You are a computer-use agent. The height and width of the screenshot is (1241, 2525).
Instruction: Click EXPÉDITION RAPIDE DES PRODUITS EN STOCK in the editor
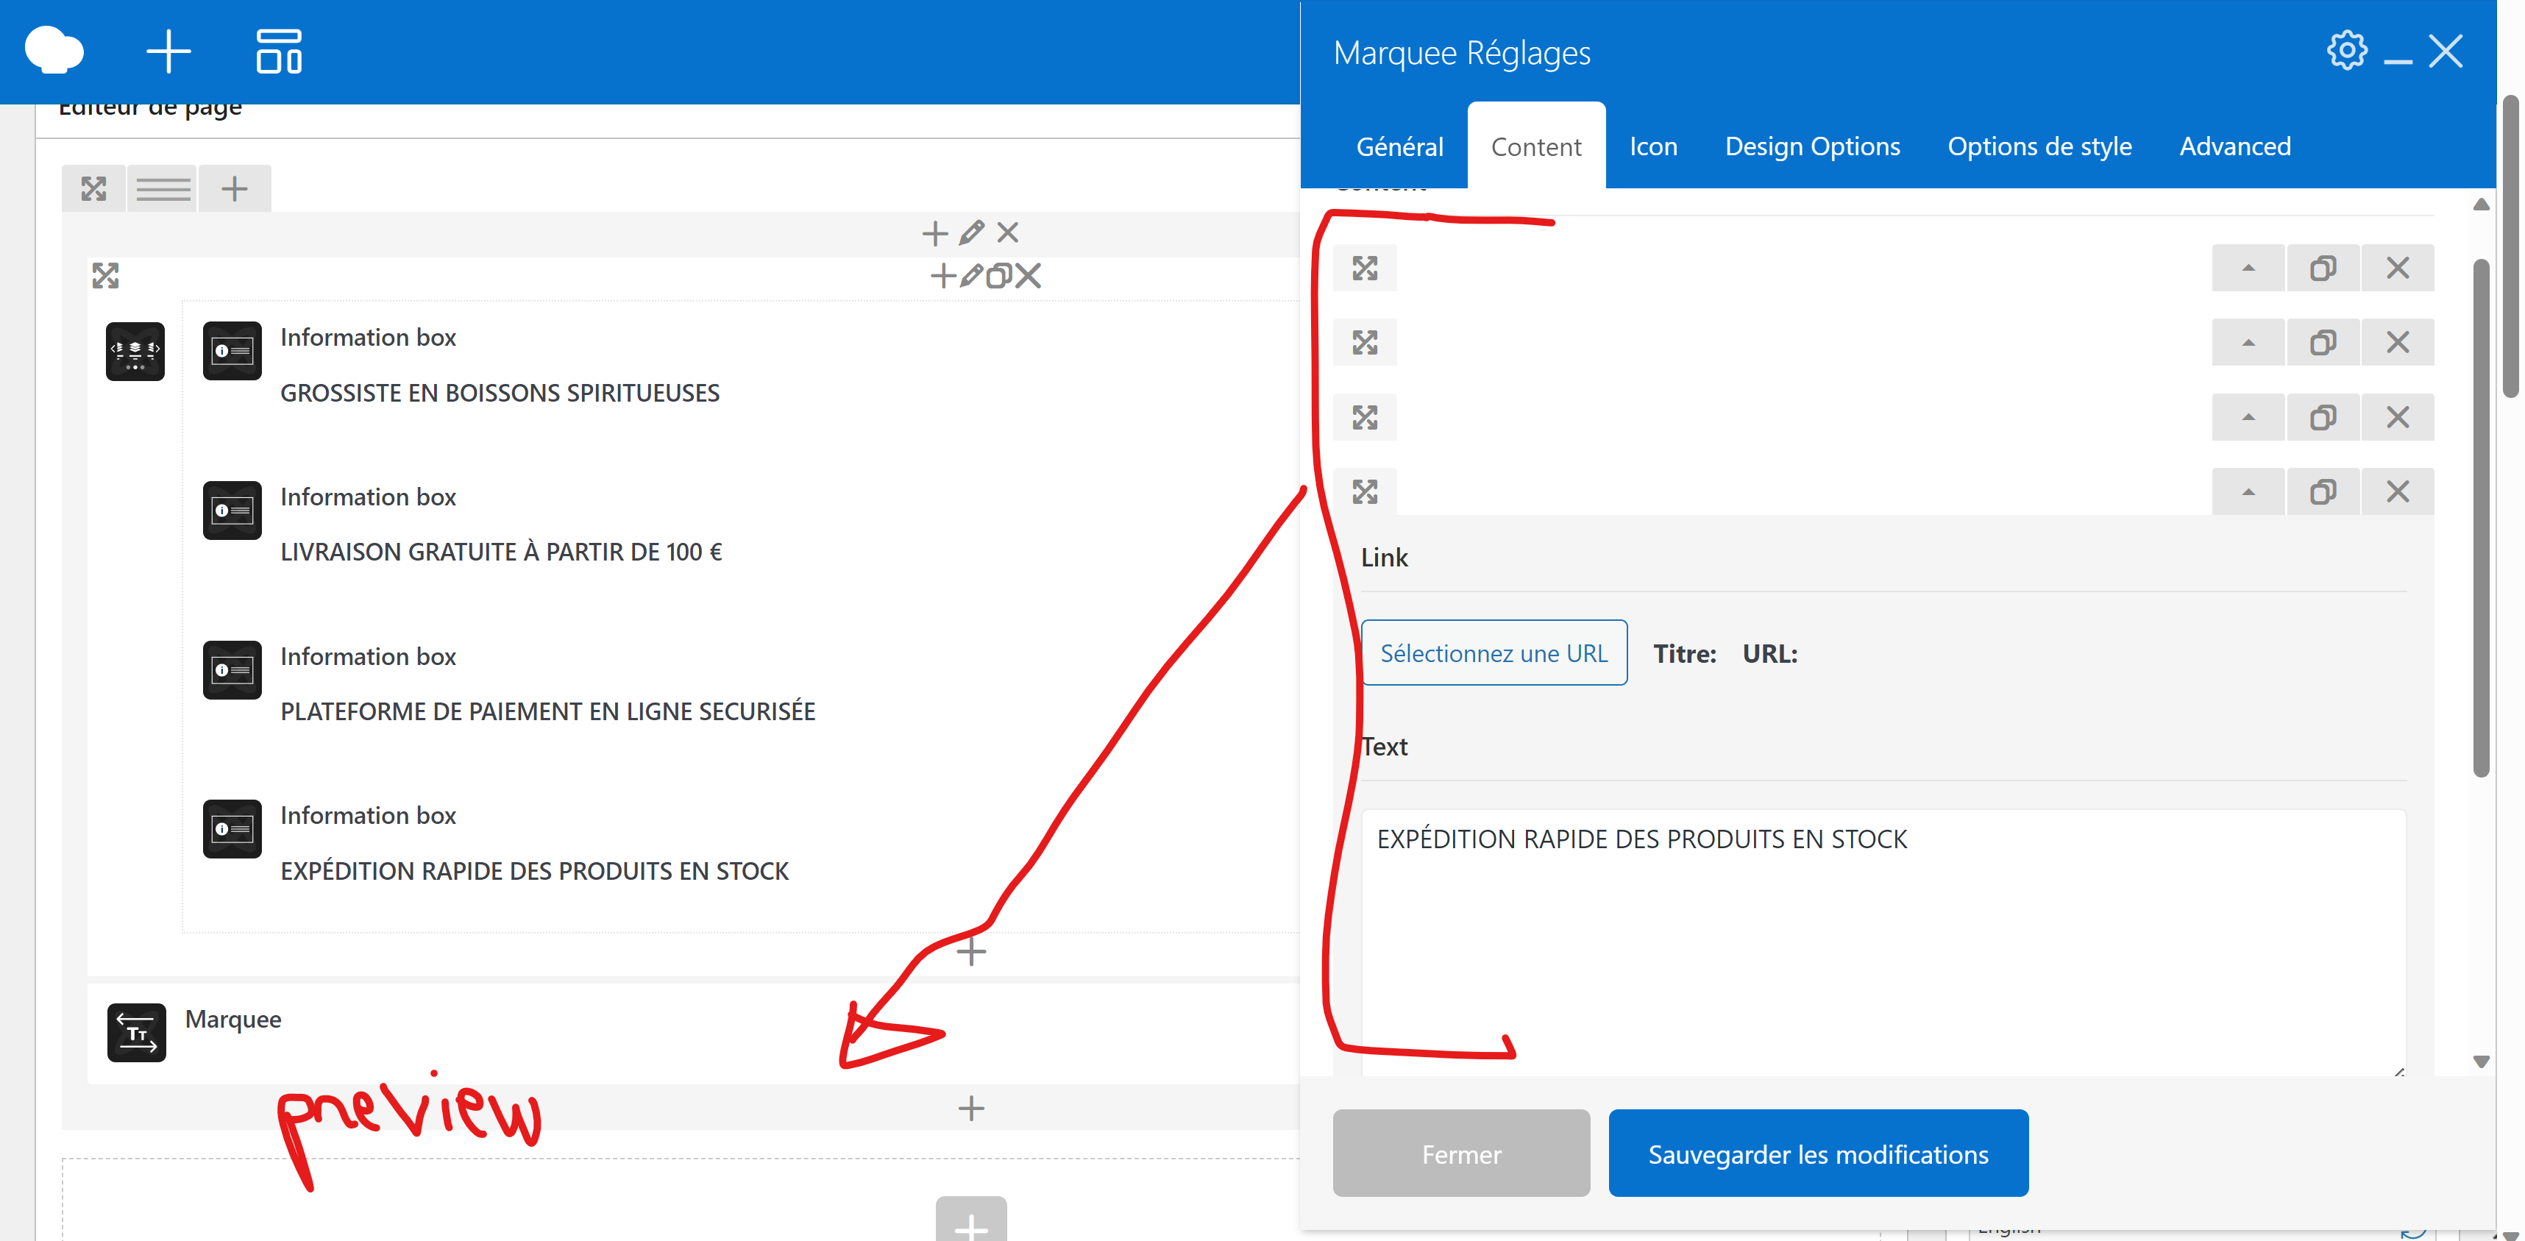[534, 870]
